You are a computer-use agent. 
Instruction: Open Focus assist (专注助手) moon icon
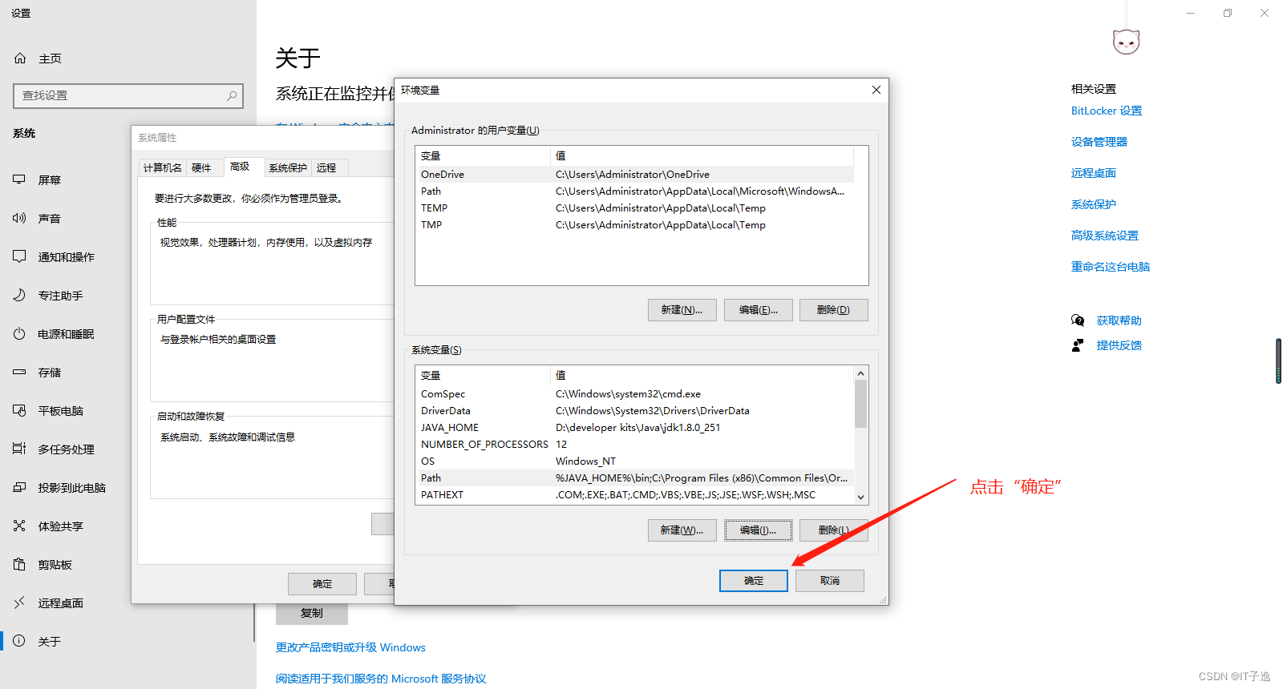point(19,295)
